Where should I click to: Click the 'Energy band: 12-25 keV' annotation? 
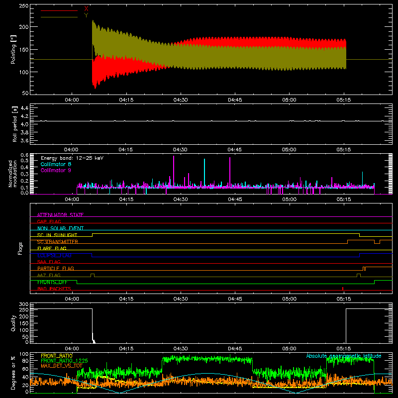click(72, 158)
